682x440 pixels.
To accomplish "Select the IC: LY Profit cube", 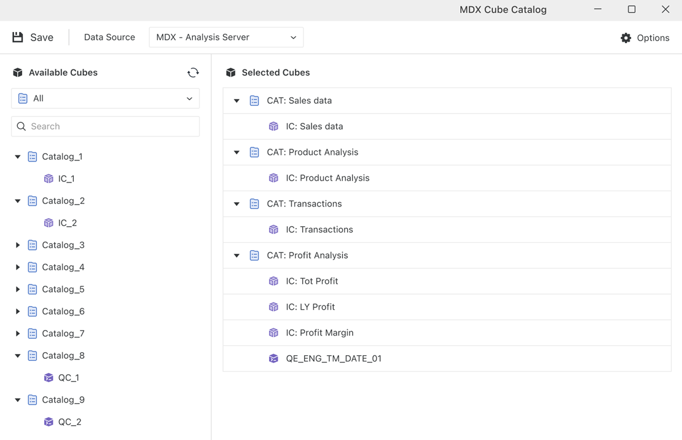I will click(x=310, y=307).
